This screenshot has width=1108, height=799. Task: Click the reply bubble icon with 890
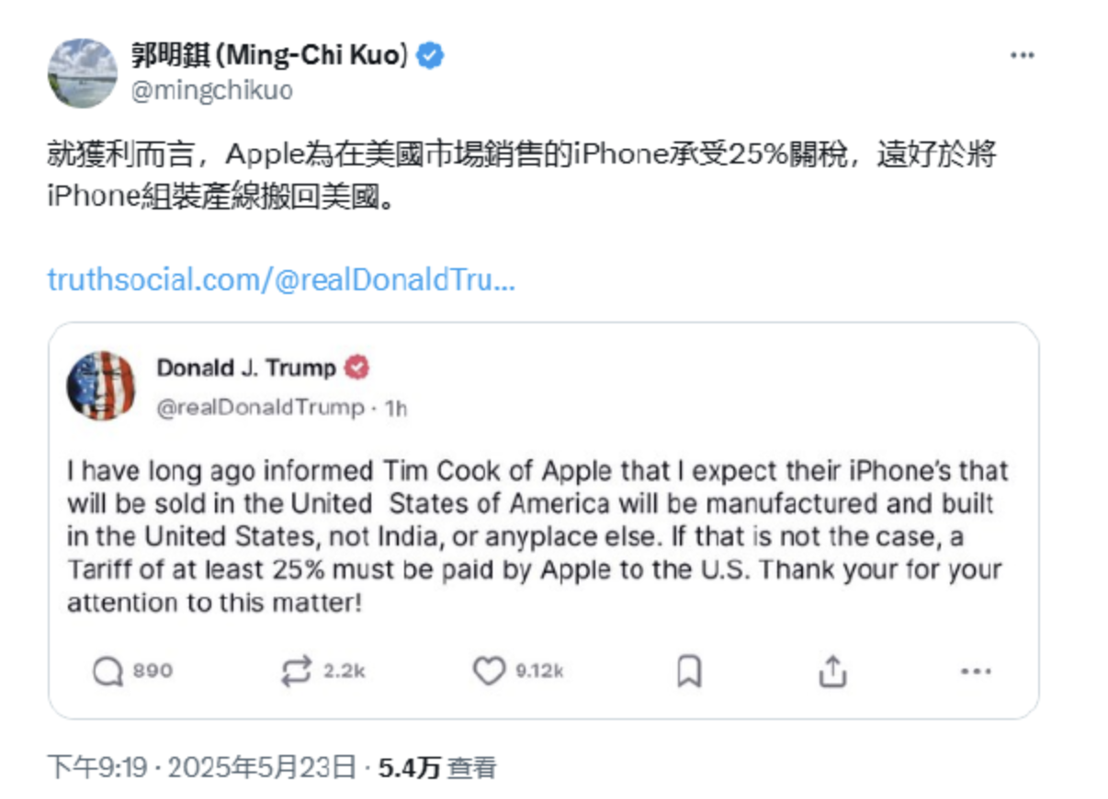click(x=108, y=671)
